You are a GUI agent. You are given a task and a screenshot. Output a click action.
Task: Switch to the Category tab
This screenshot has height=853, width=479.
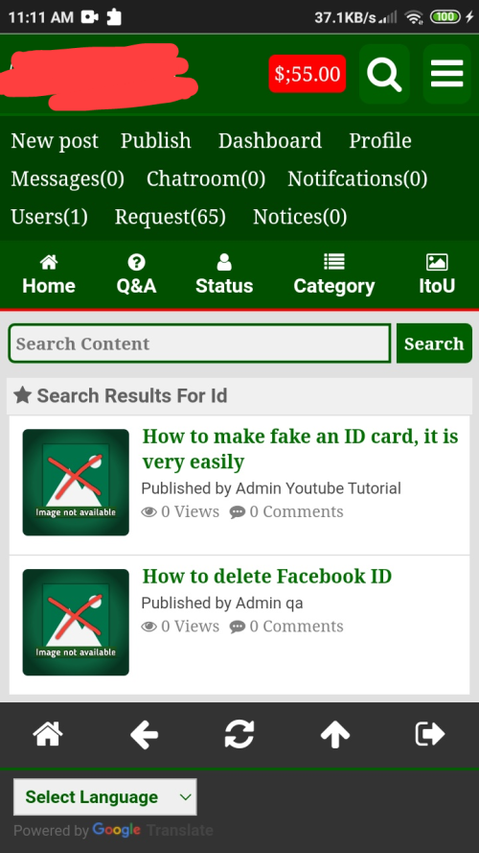[334, 274]
